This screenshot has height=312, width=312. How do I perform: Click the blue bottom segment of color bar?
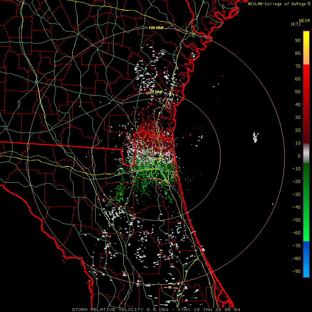306,259
